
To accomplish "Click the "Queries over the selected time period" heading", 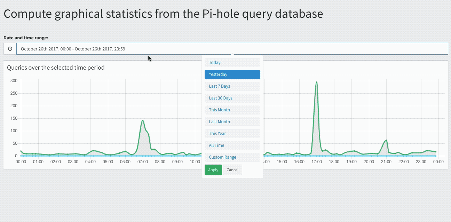I will 56,68.
